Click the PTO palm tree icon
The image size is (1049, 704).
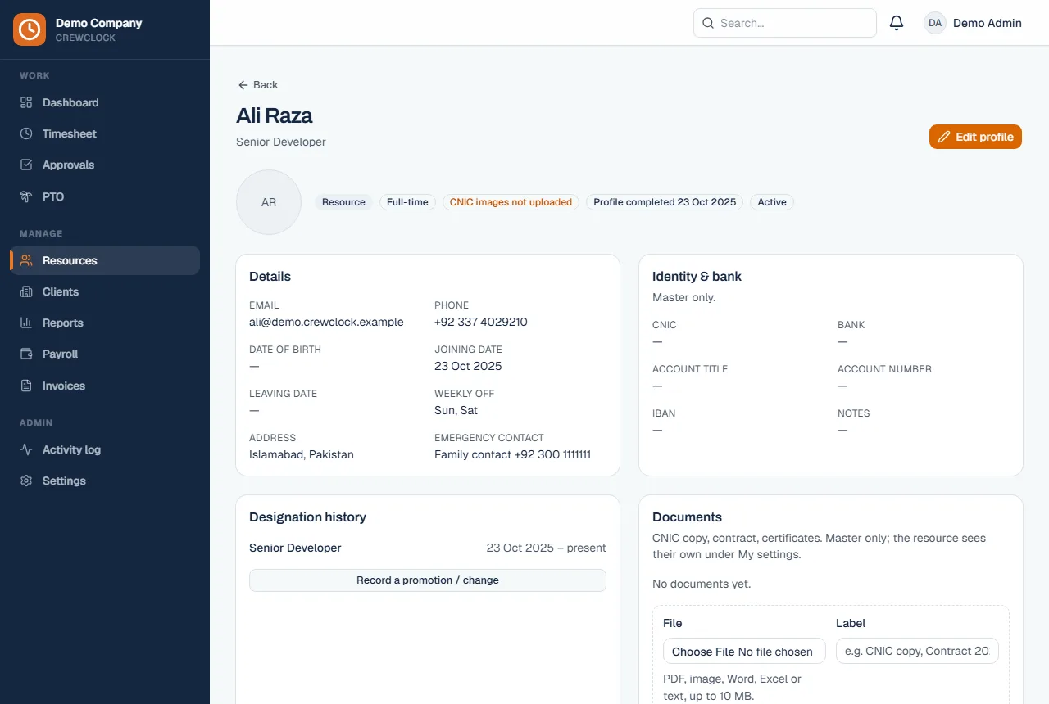pyautogui.click(x=26, y=196)
